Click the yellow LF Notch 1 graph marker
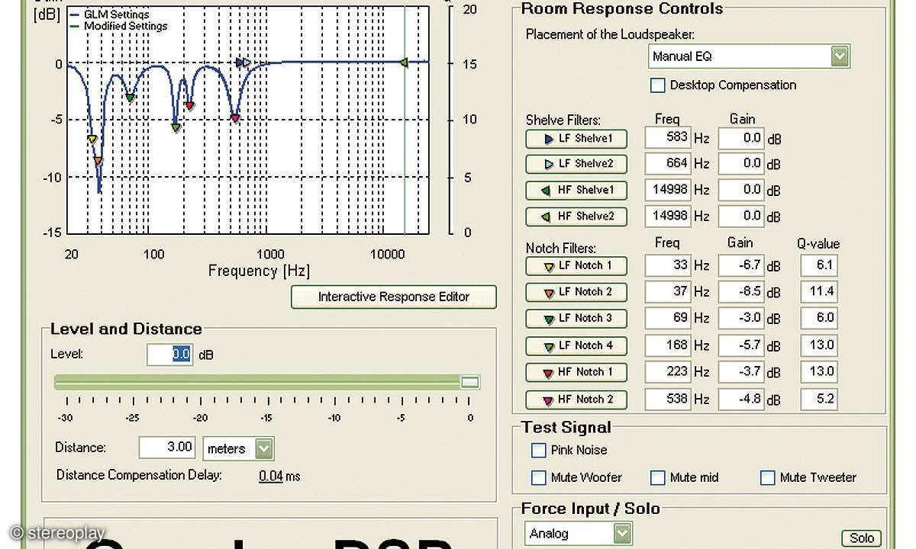 (92, 140)
